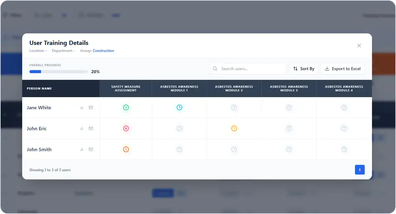Open the Sort By dropdown
This screenshot has width=396, height=214.
tap(303, 69)
